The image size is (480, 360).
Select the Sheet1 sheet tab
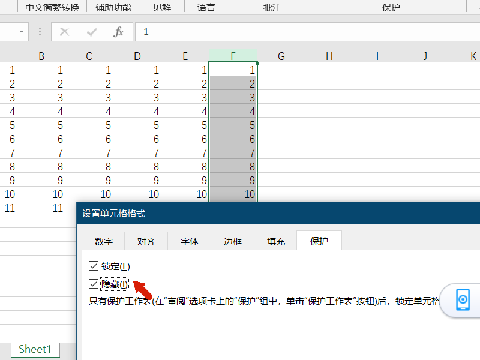pos(35,349)
